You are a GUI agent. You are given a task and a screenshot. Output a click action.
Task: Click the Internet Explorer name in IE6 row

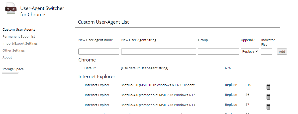tap(97, 95)
